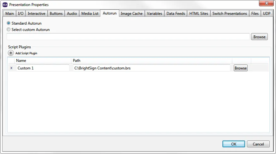The image size is (276, 154).
Task: Switch to the Image Cache tab
Action: coord(132,14)
